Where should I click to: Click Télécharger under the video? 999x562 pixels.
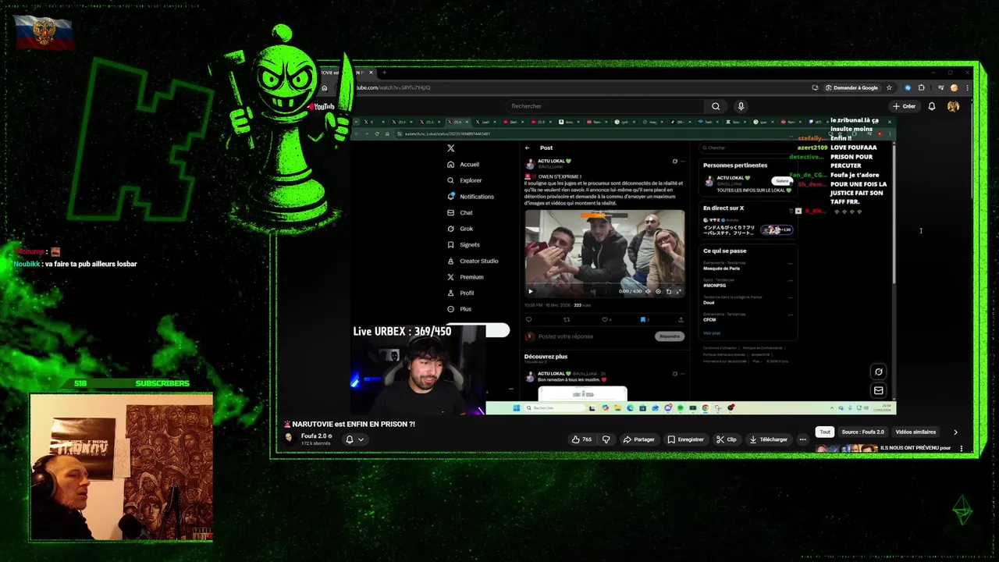click(x=769, y=439)
